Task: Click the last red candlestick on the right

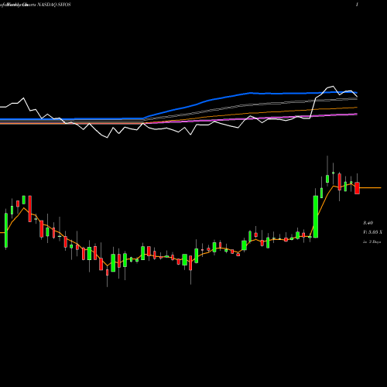Action: click(357, 188)
